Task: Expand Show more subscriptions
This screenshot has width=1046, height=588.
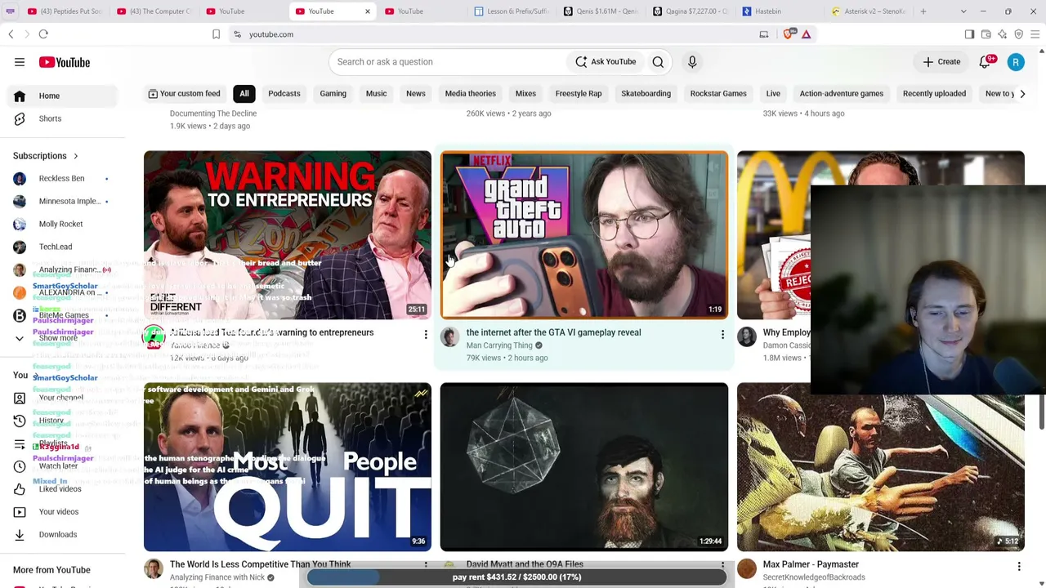Action: 59,338
